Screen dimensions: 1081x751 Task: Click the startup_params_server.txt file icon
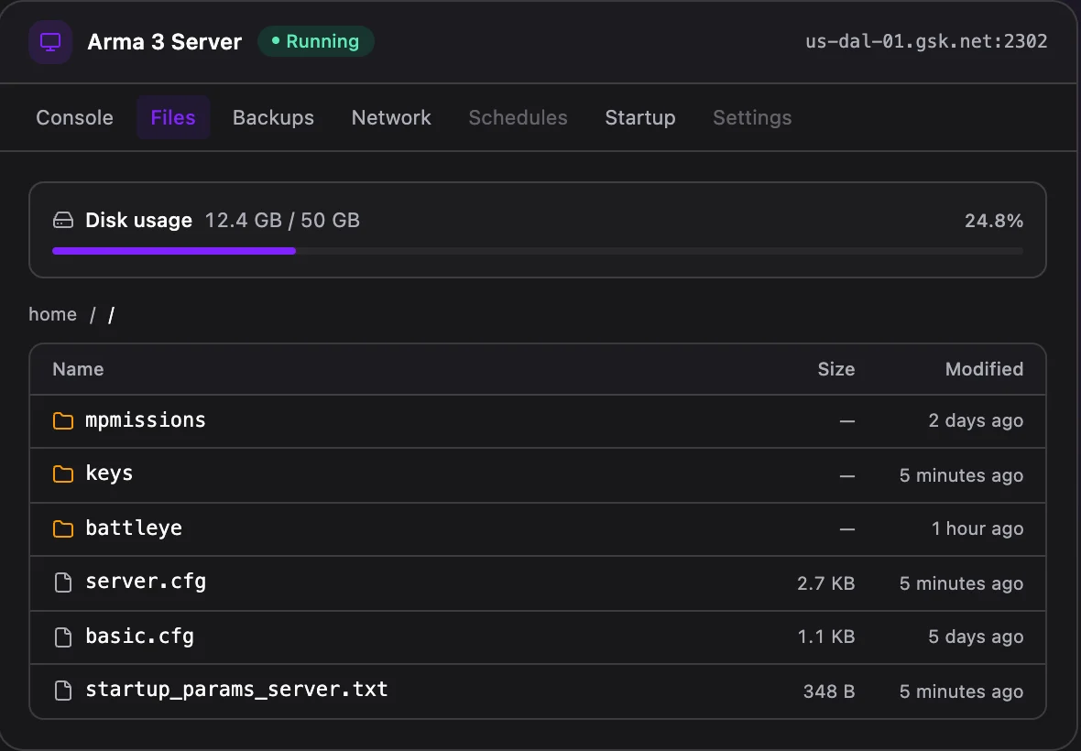pyautogui.click(x=63, y=691)
